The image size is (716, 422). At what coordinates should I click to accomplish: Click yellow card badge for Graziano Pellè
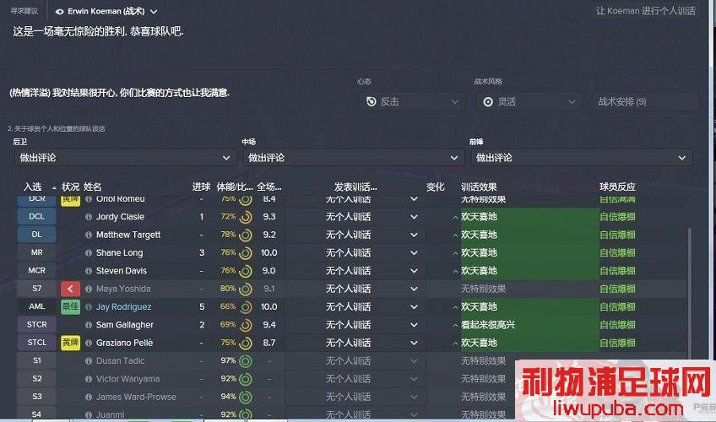[70, 343]
